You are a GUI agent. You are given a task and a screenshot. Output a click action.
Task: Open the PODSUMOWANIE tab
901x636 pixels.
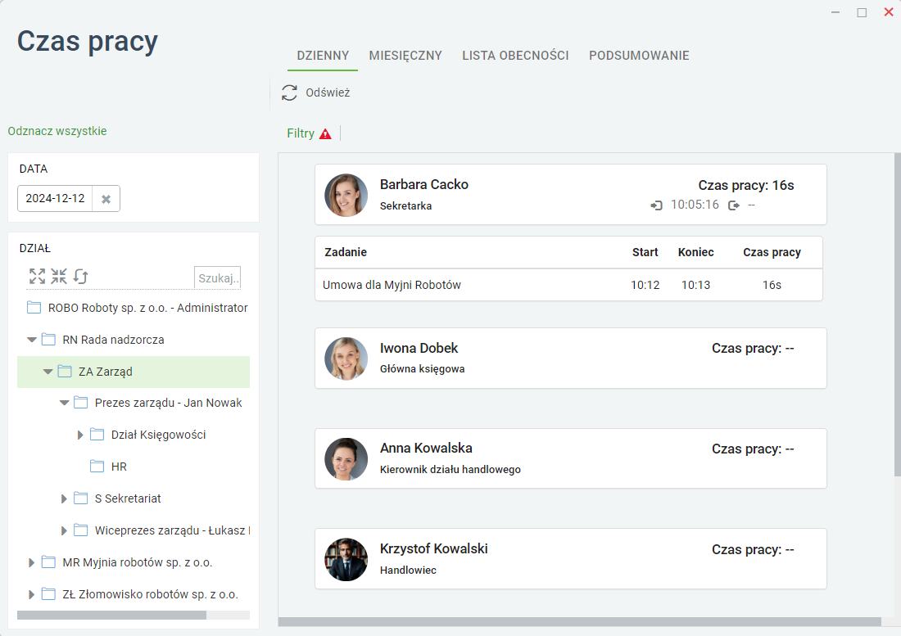click(639, 56)
